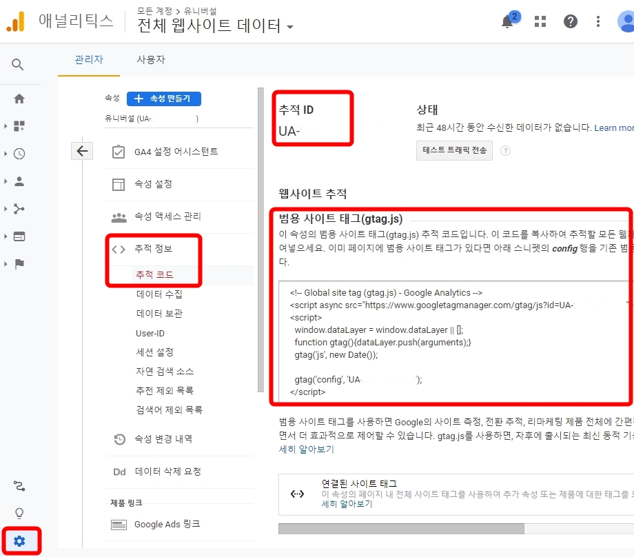This screenshot has width=634, height=557.
Task: Open 세히 알아보기 link under gtag description
Action: pos(306,449)
